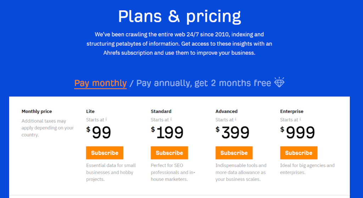Click the $999 Enterprise price
Viewport: 363px width, 198px height.
pyautogui.click(x=298, y=133)
